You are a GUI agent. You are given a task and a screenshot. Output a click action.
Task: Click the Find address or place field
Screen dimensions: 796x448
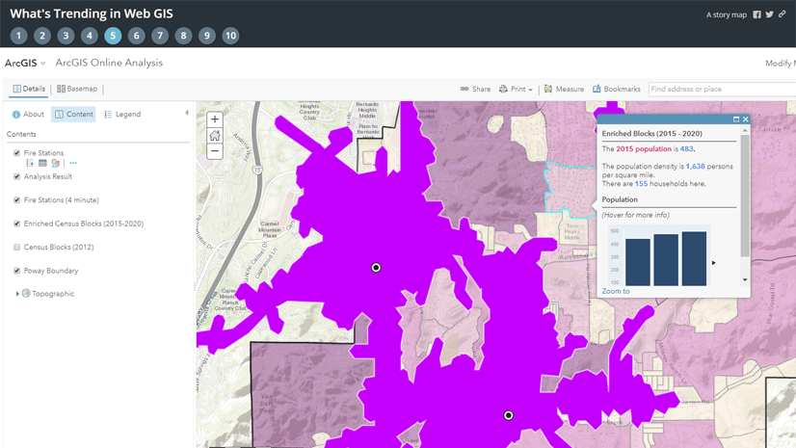(x=723, y=89)
